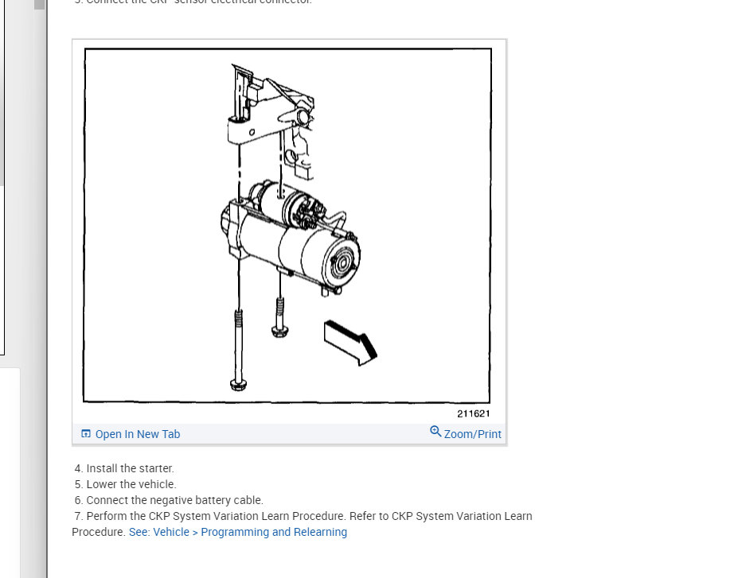Click the white left sidebar panel
The width and height of the screenshot is (738, 578).
coord(10,473)
